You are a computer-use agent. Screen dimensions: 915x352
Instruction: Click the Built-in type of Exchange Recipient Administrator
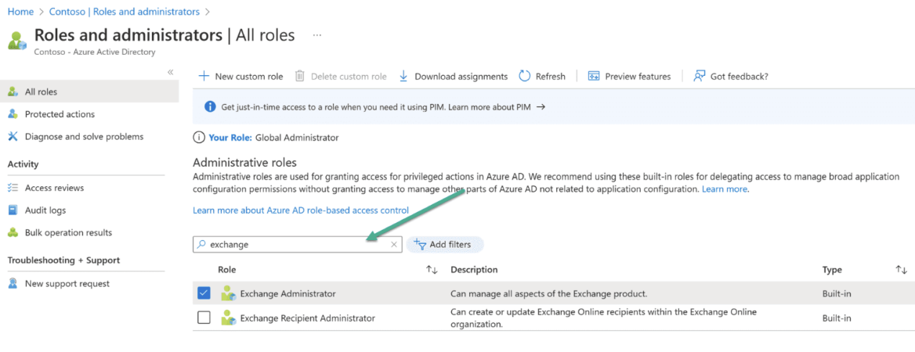click(837, 318)
